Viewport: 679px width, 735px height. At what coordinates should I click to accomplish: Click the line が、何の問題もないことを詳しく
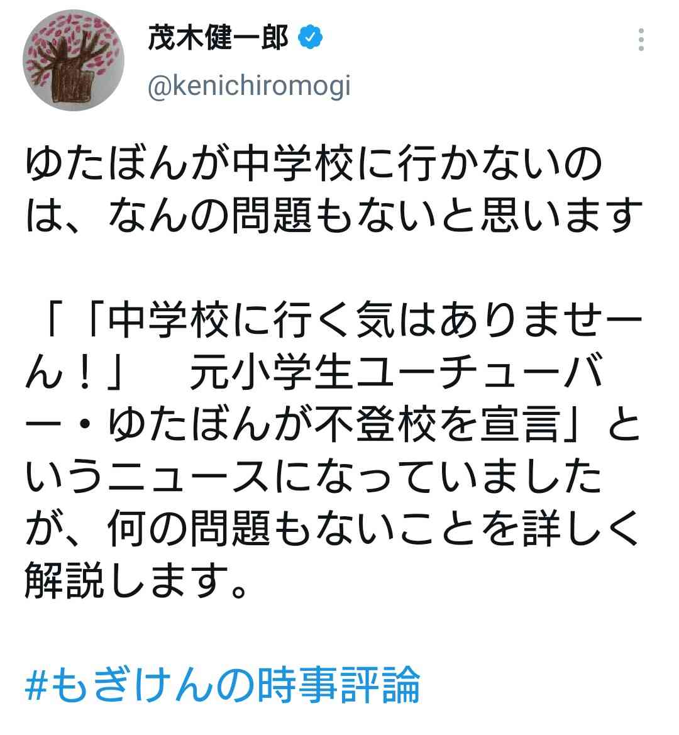click(x=333, y=529)
